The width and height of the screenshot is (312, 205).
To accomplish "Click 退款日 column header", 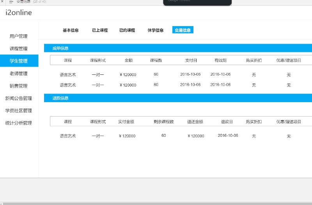I will click(x=227, y=122).
